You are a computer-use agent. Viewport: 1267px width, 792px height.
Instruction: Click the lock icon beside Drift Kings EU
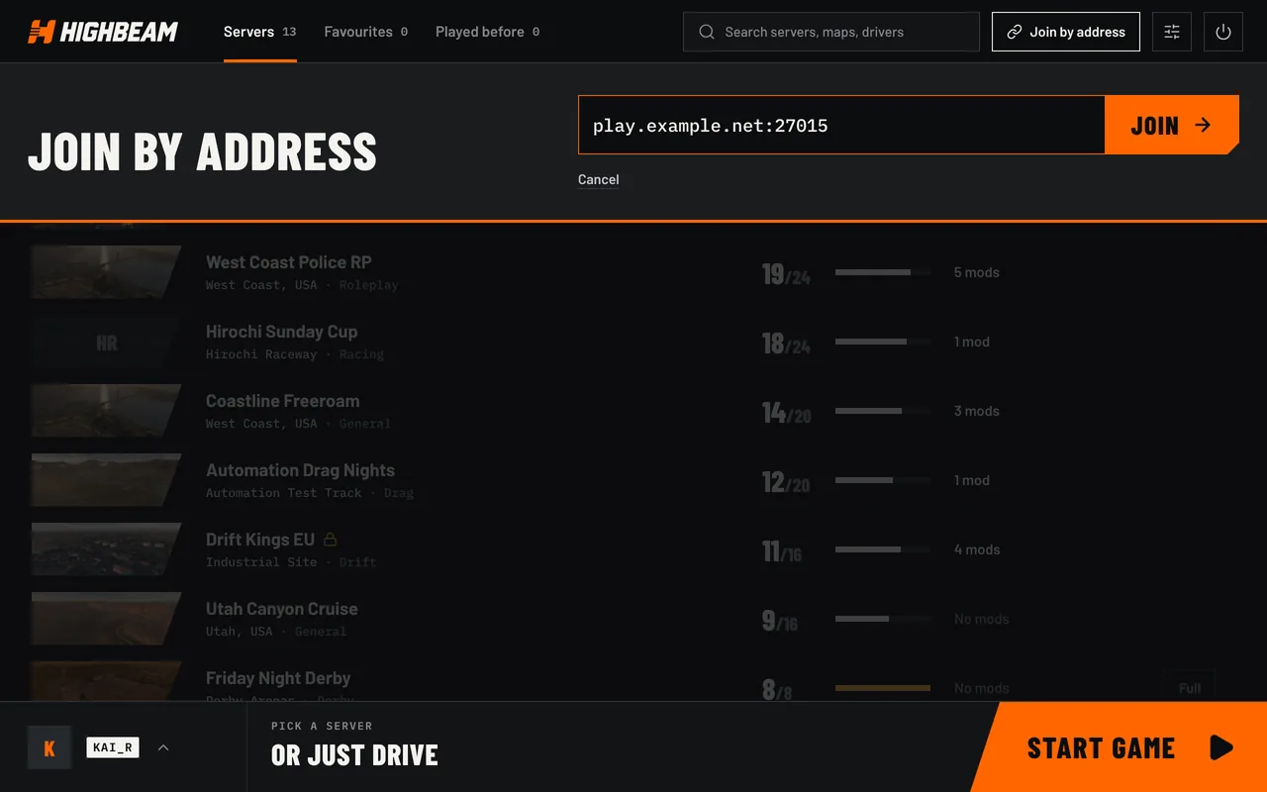331,540
